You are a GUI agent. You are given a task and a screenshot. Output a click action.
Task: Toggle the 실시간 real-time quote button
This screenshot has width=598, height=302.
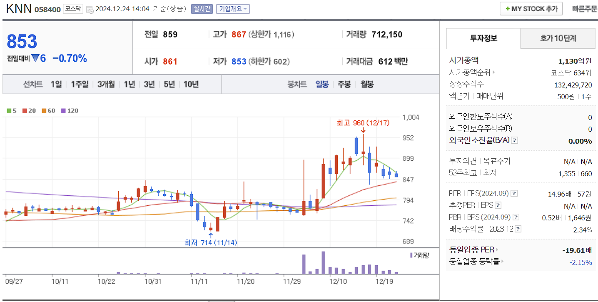(202, 9)
